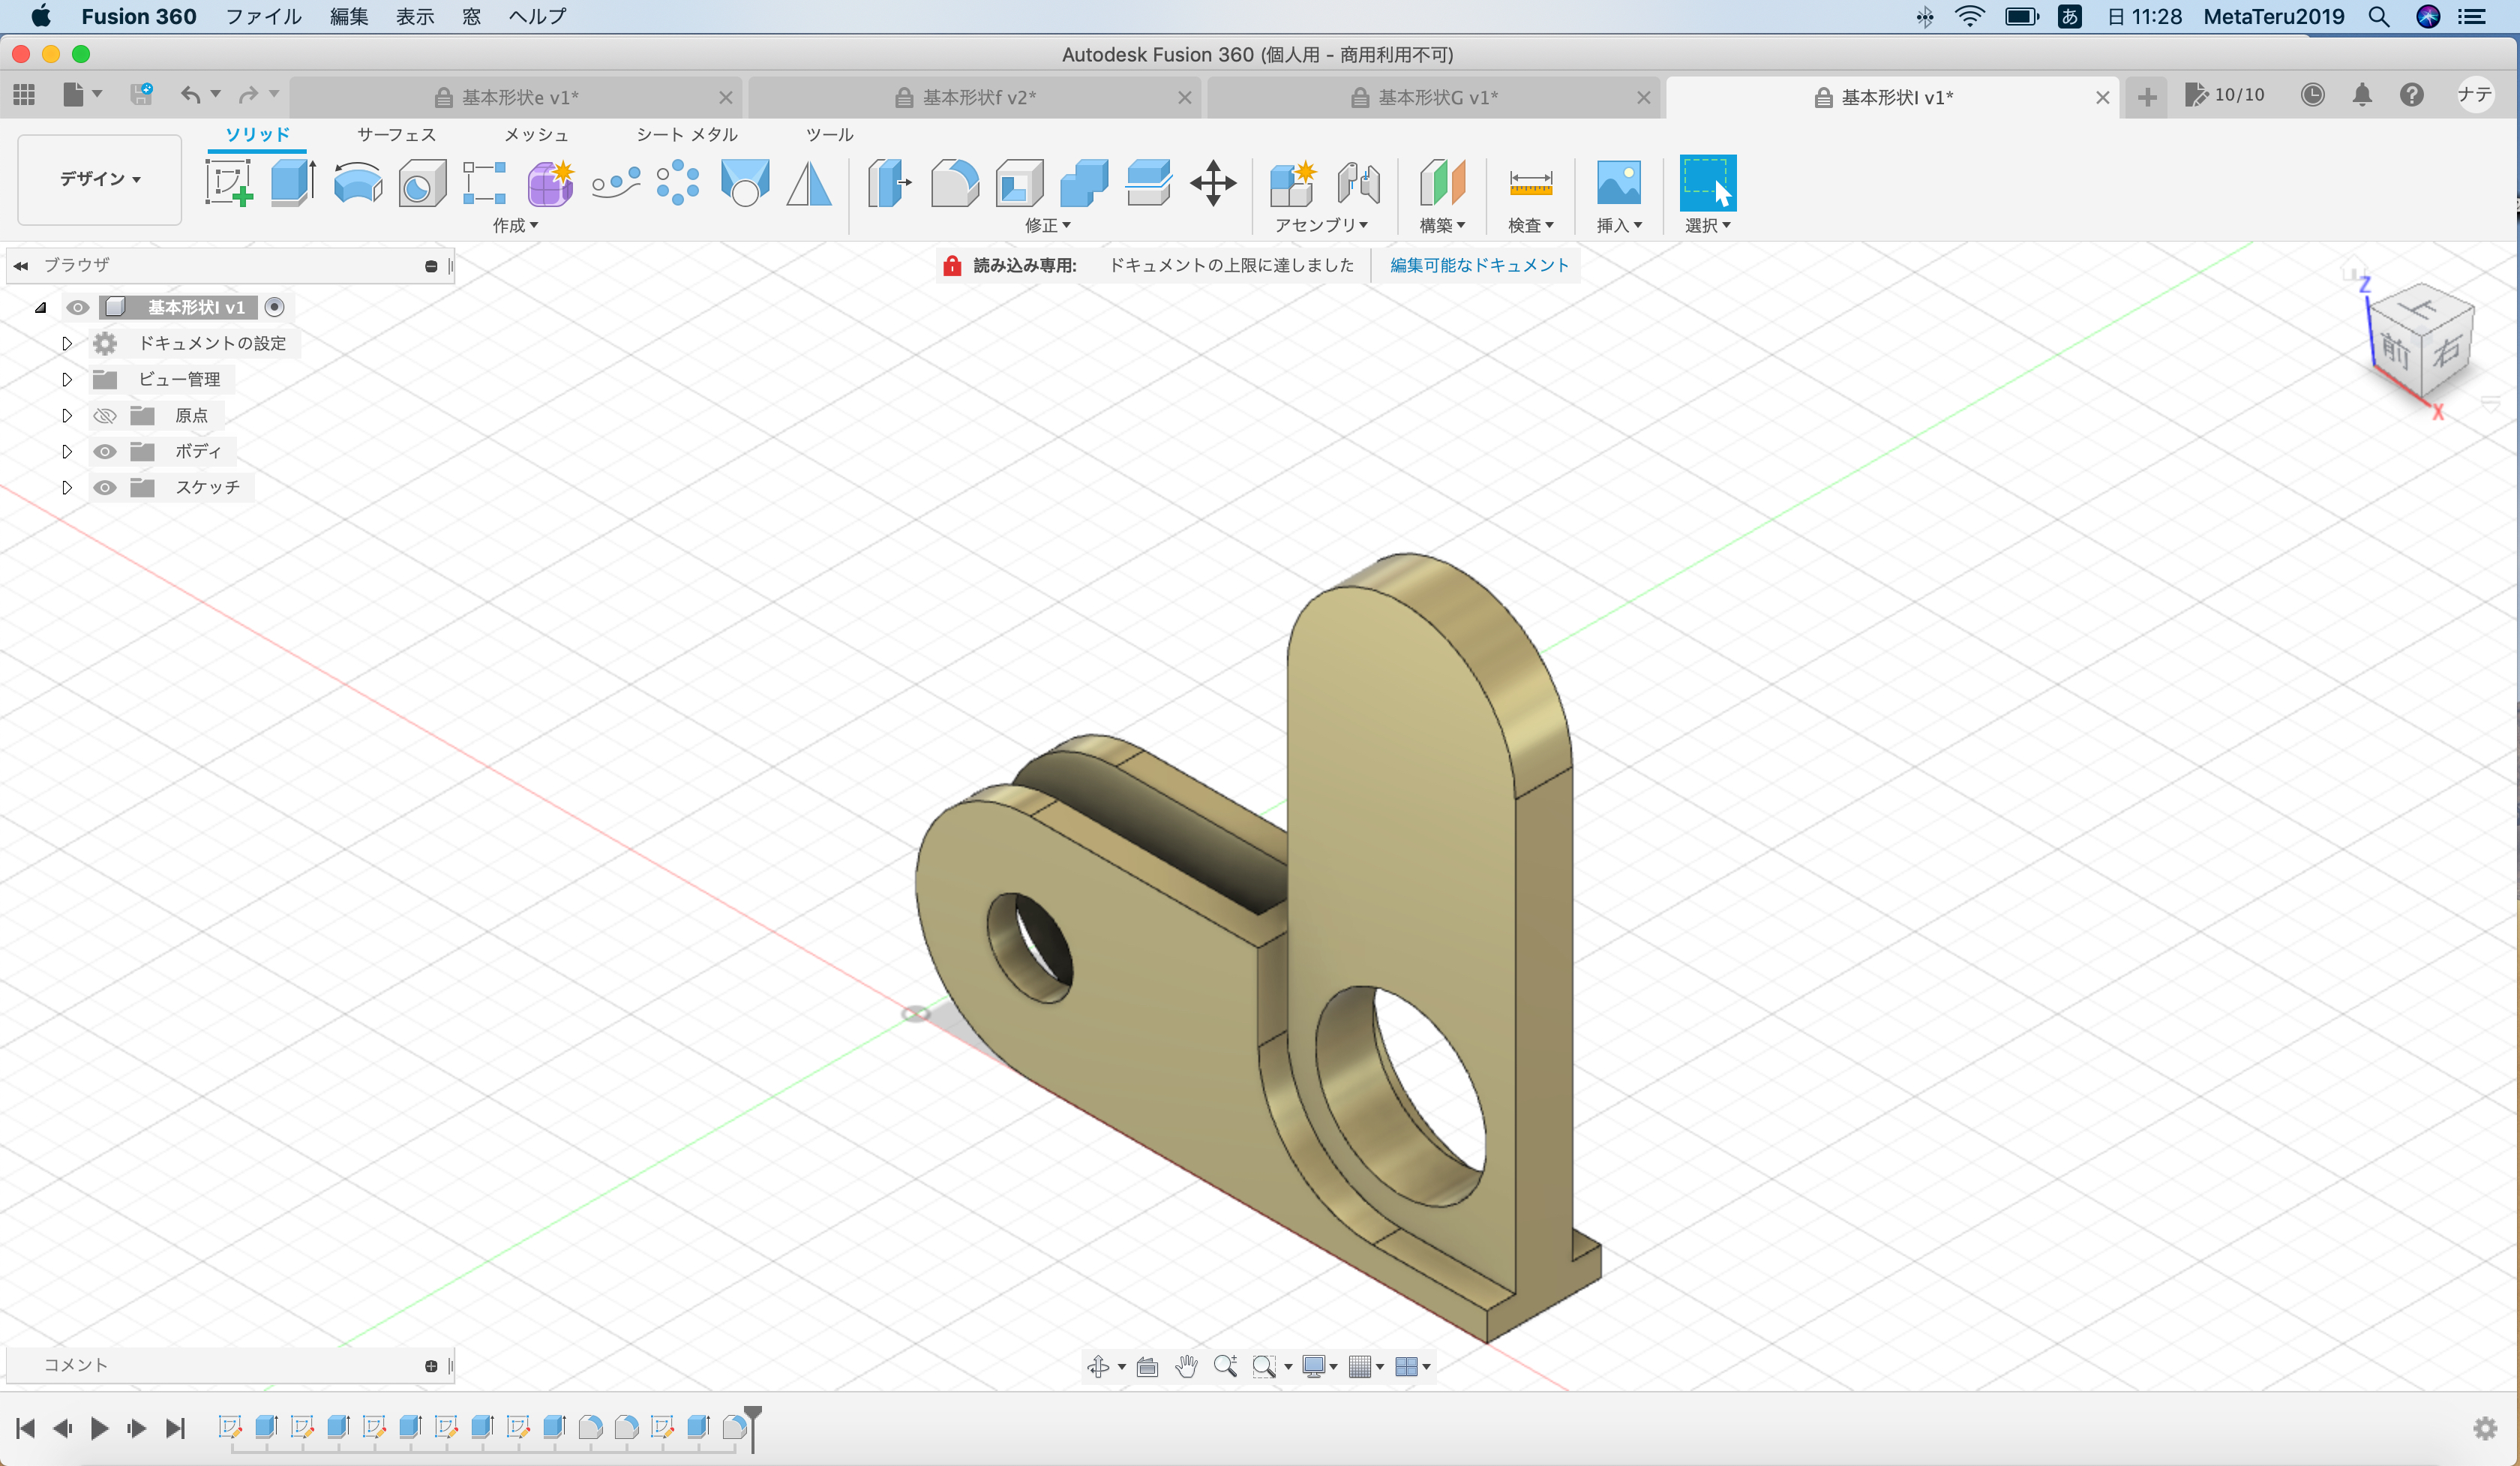
Task: Select the Shell tool
Action: pyautogui.click(x=1019, y=184)
